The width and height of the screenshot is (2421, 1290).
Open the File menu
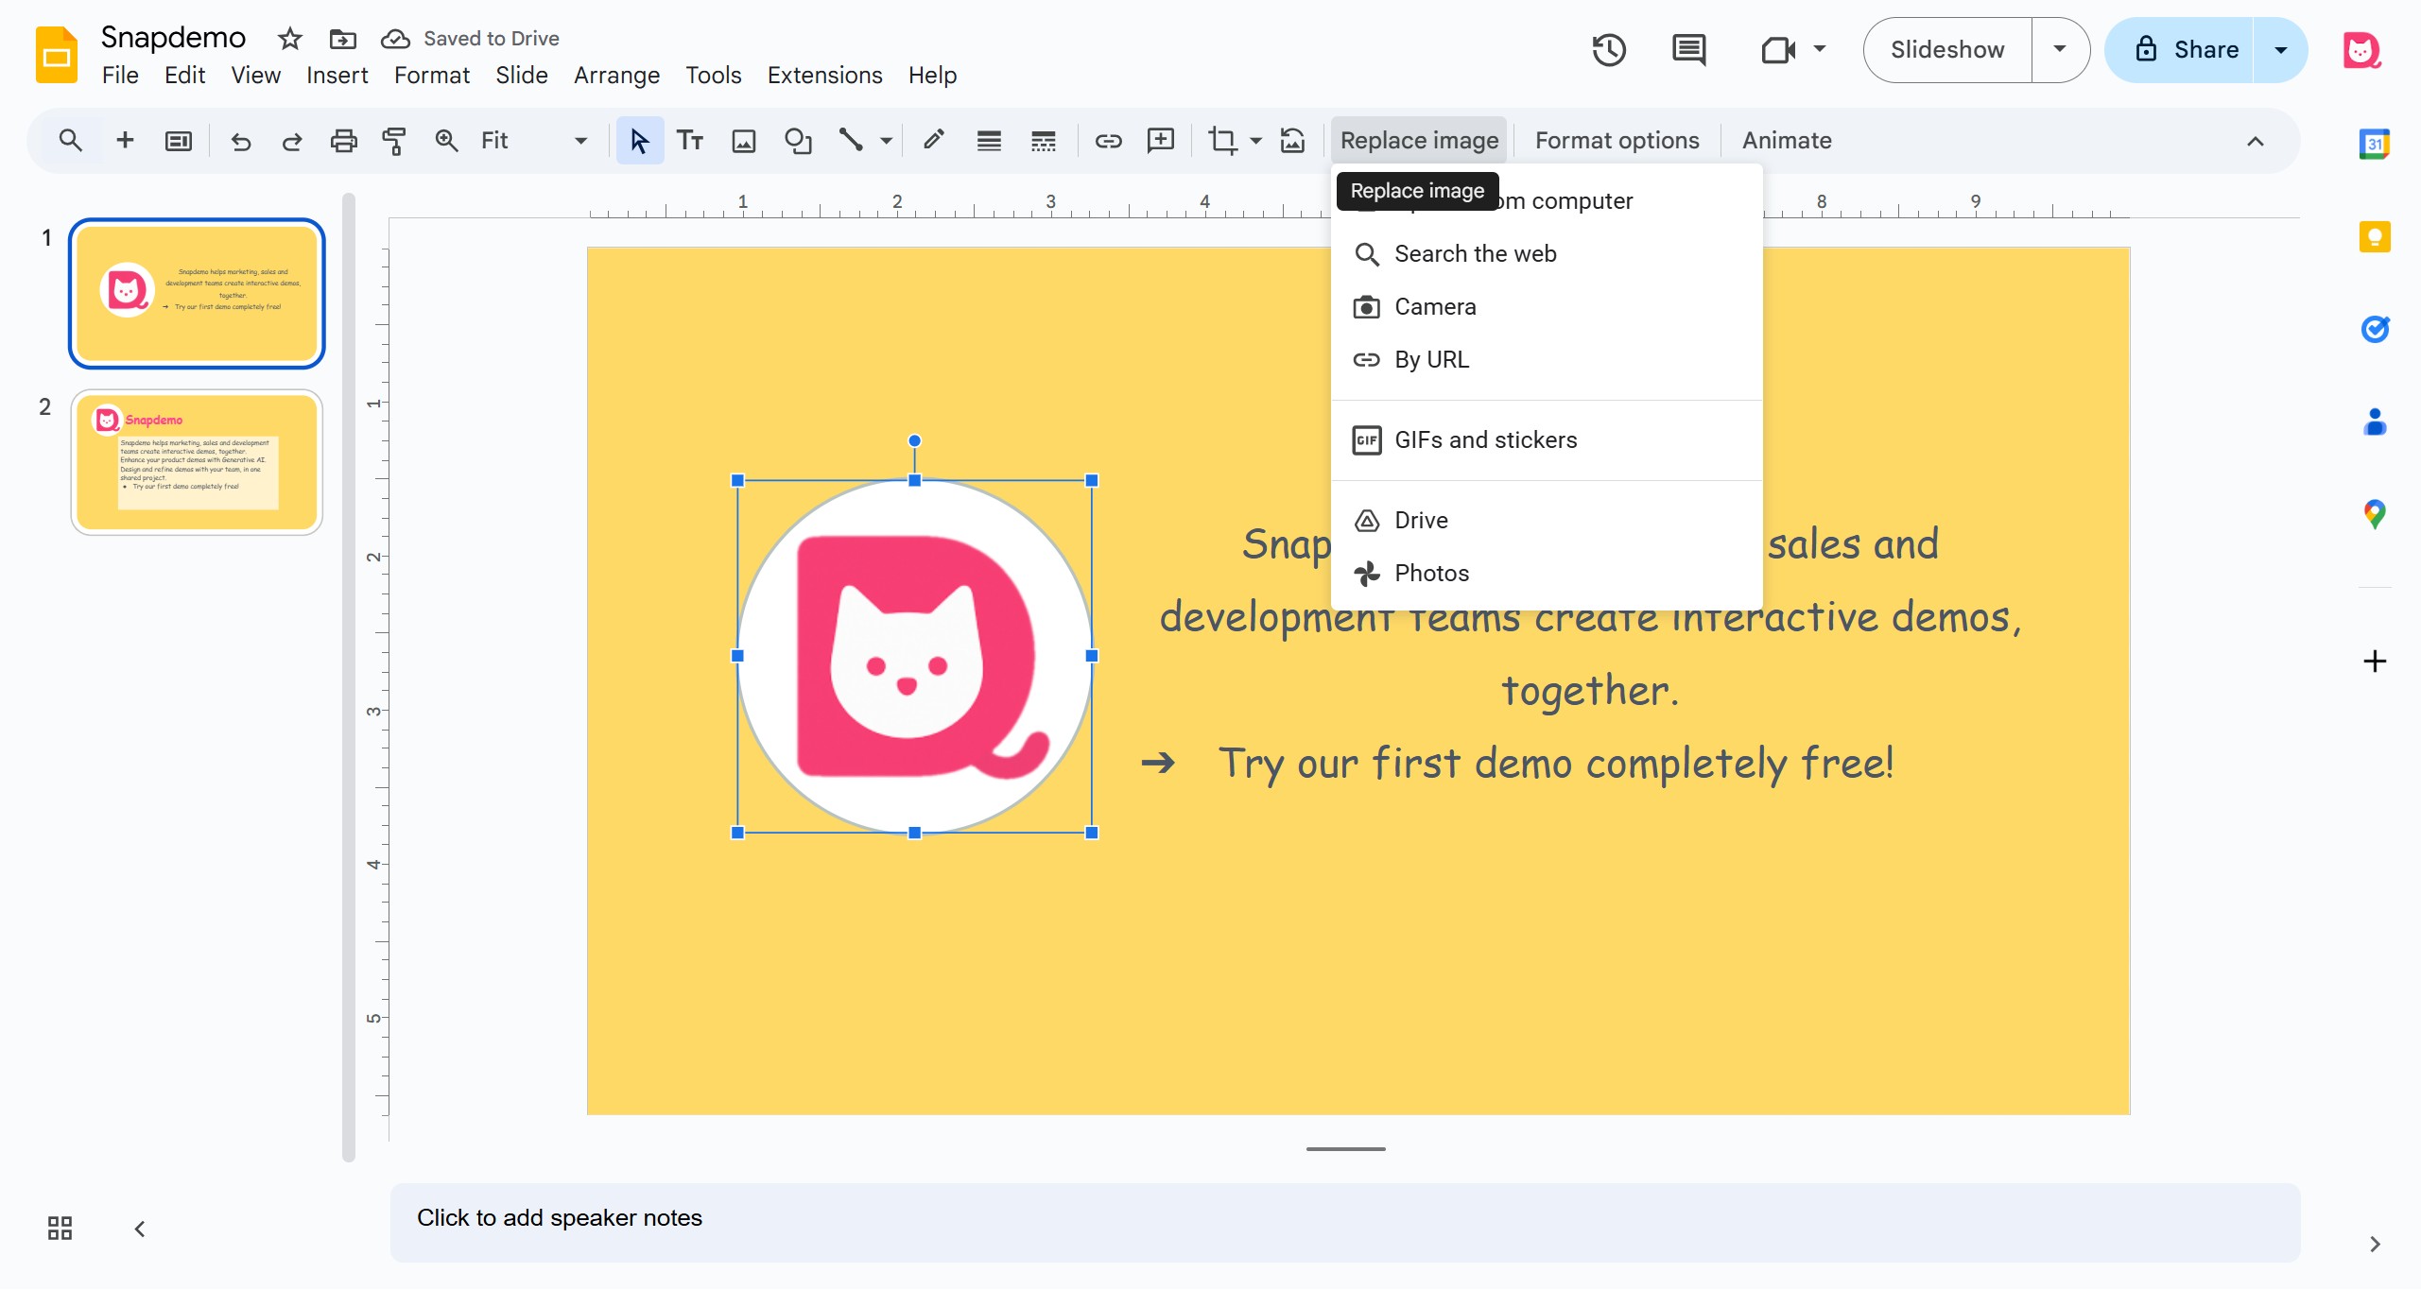pos(120,76)
